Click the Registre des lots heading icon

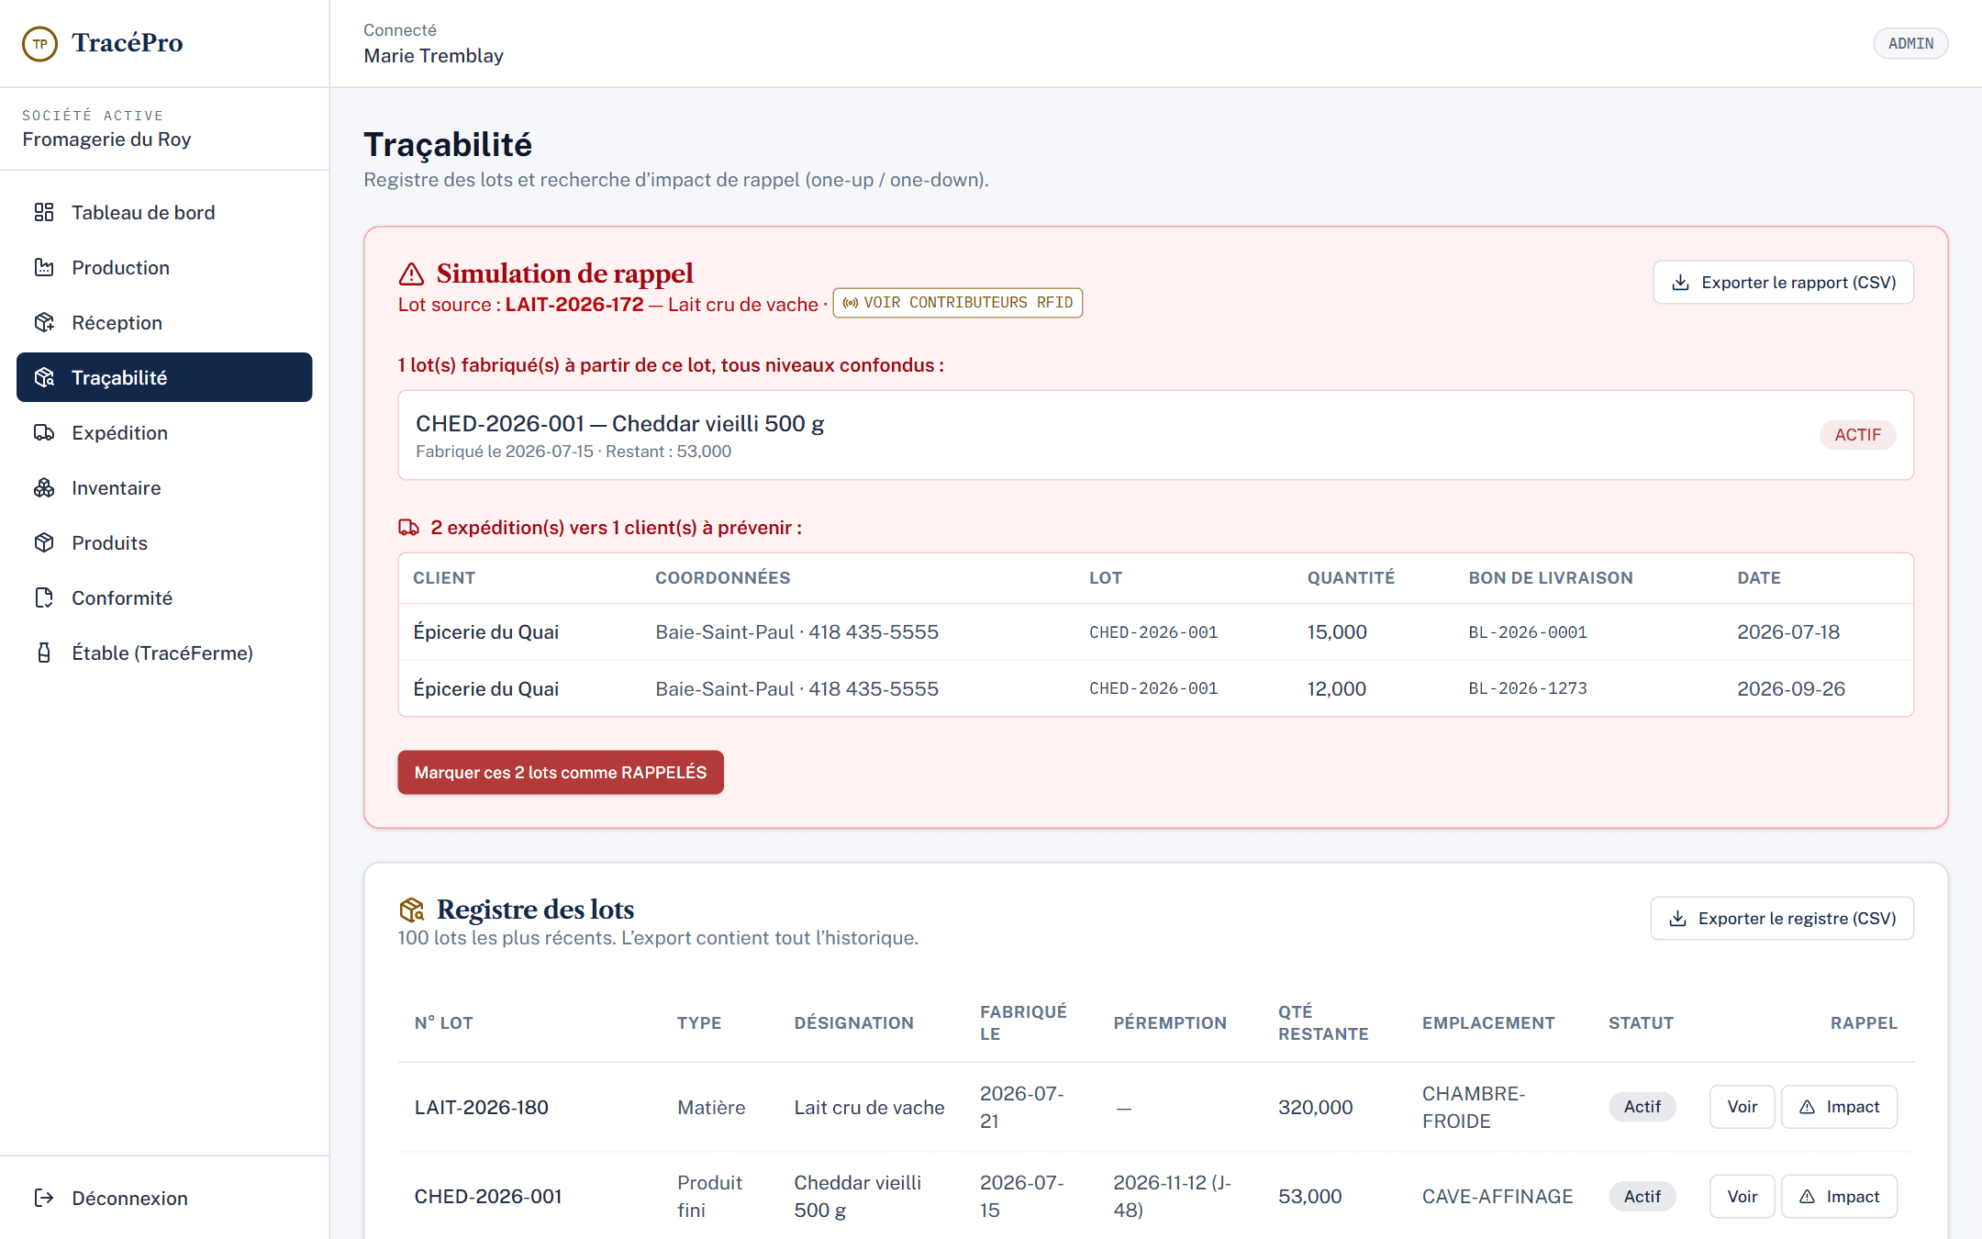[411, 910]
